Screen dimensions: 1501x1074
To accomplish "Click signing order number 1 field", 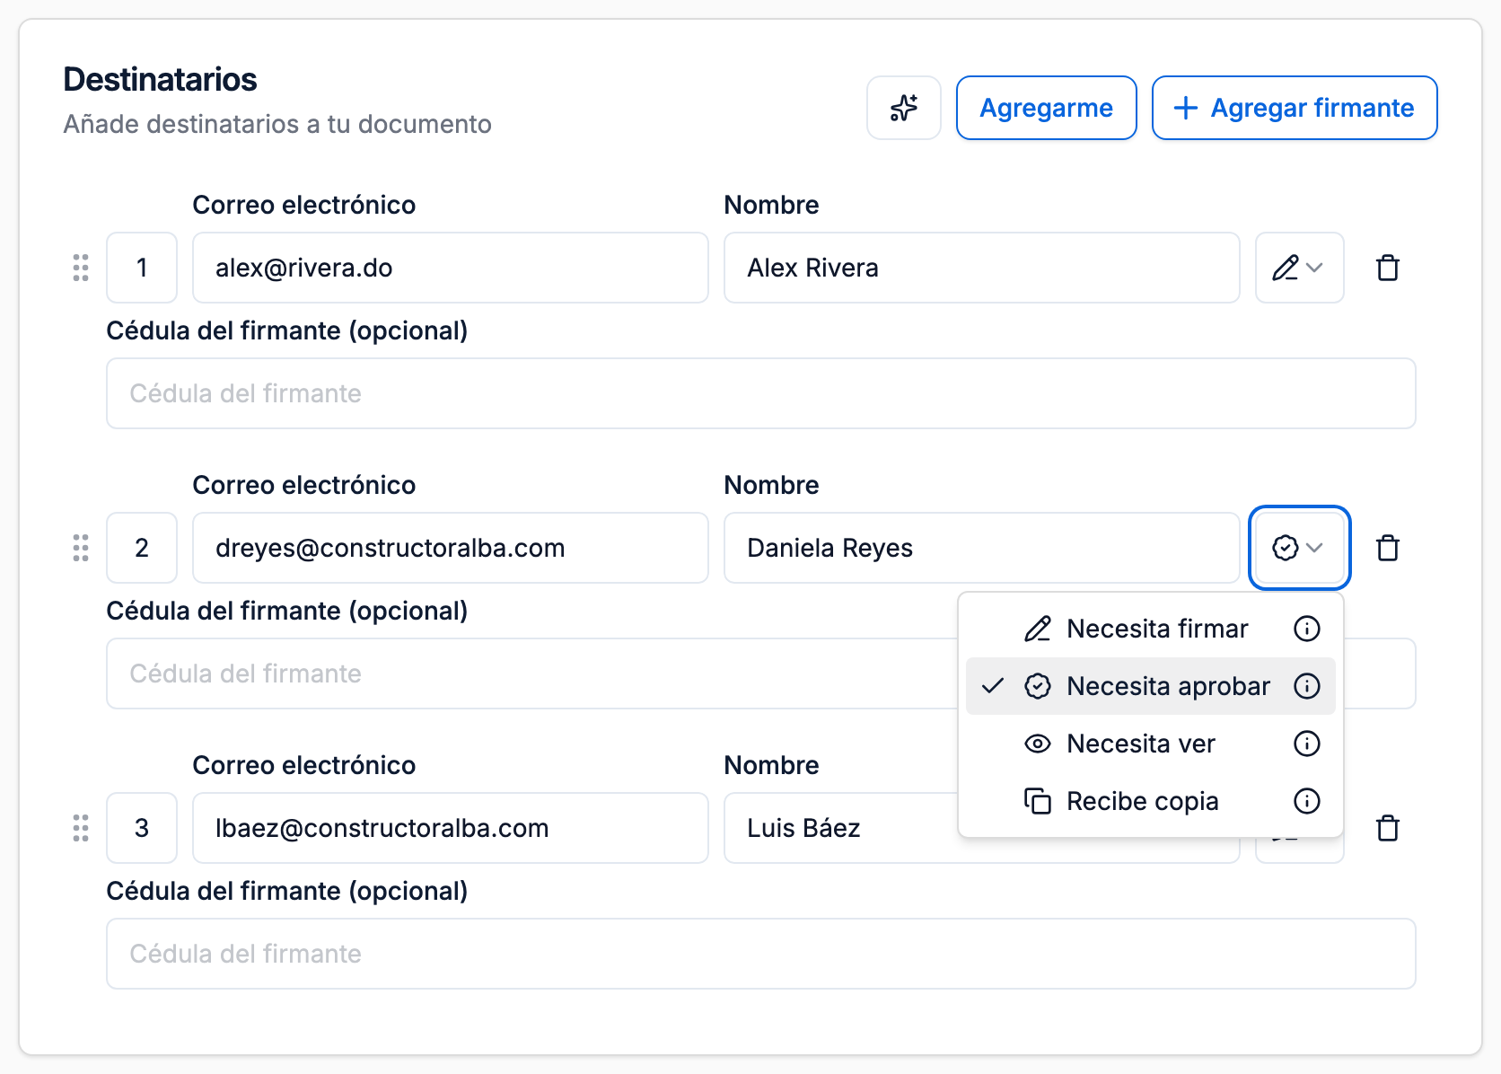I will (142, 268).
